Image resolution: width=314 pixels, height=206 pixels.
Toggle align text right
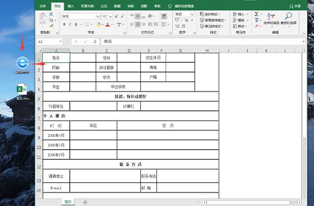click(x=143, y=25)
